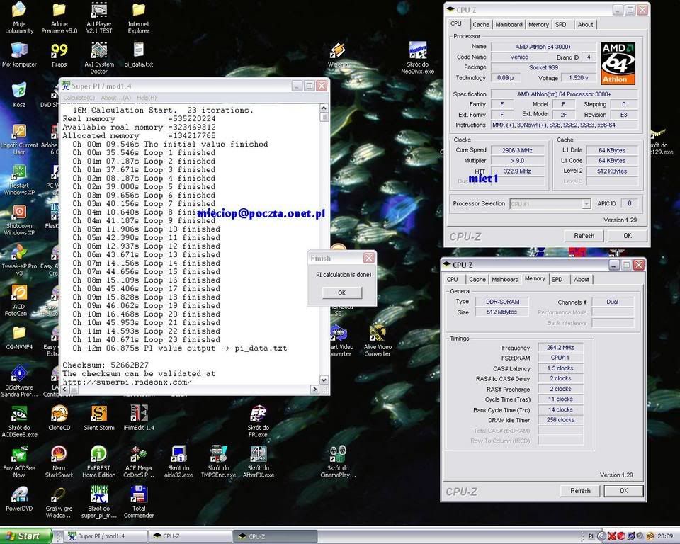Open Calculate menu in Super PI
Screen dimensions: 680x544
pyautogui.click(x=79, y=98)
